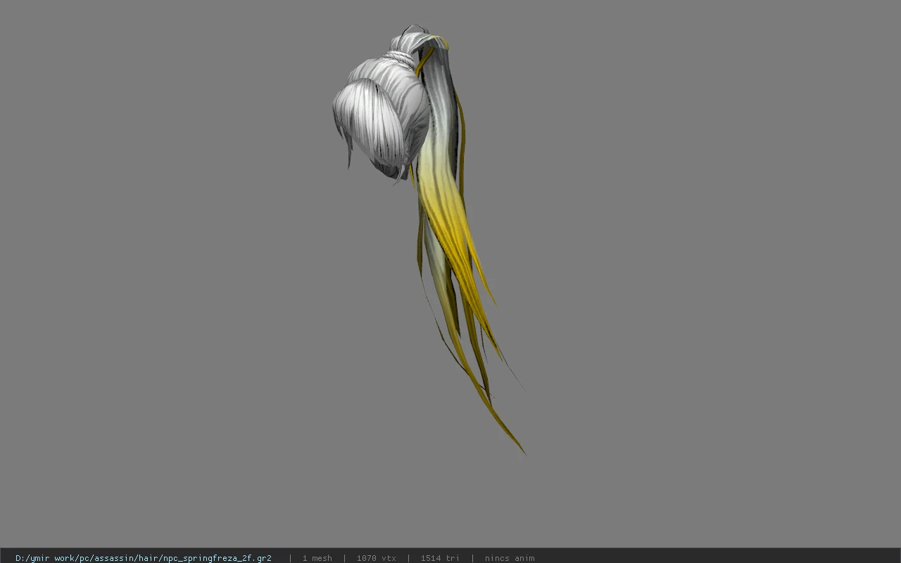Click the '1 mesh' status entry

[317, 558]
